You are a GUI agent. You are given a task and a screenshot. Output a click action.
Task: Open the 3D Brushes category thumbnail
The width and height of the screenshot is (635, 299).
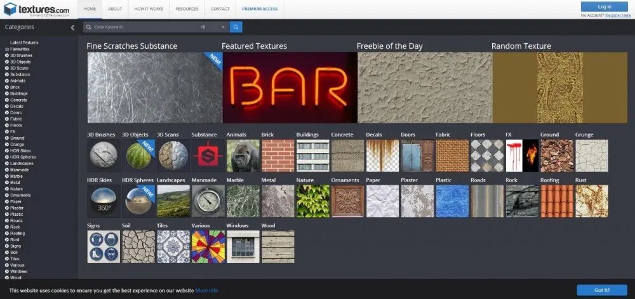pos(104,156)
